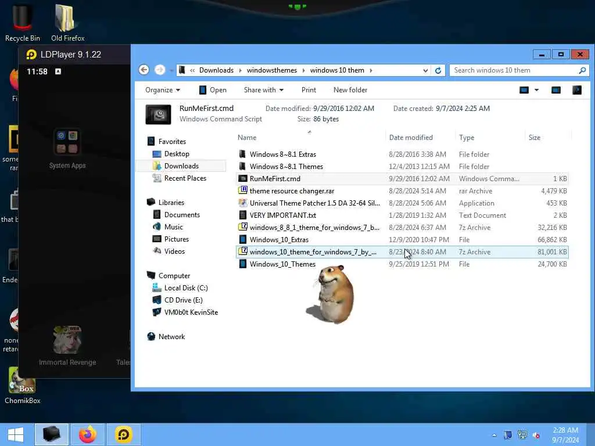Show hidden system tray icons
Screen dimensions: 595x446
[x=494, y=435]
